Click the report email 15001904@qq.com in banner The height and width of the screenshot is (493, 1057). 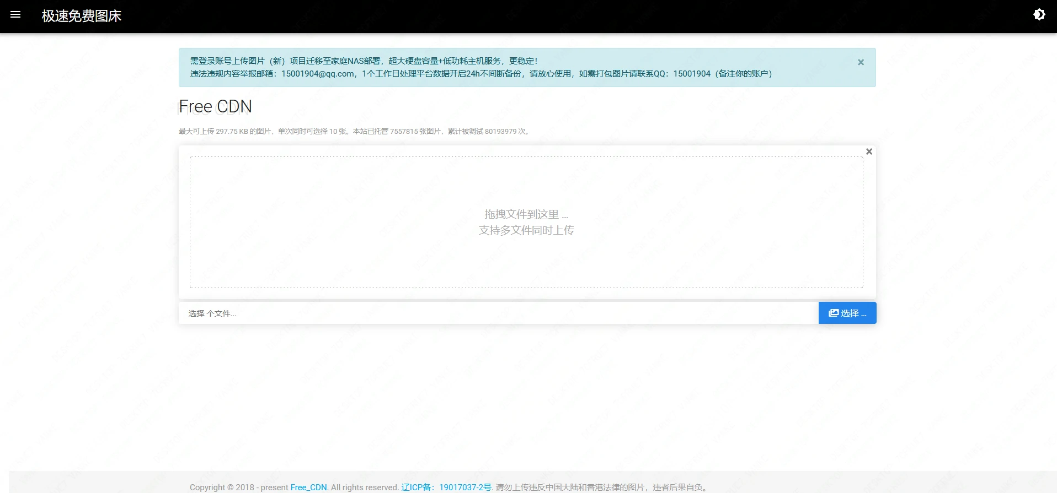[x=317, y=74]
